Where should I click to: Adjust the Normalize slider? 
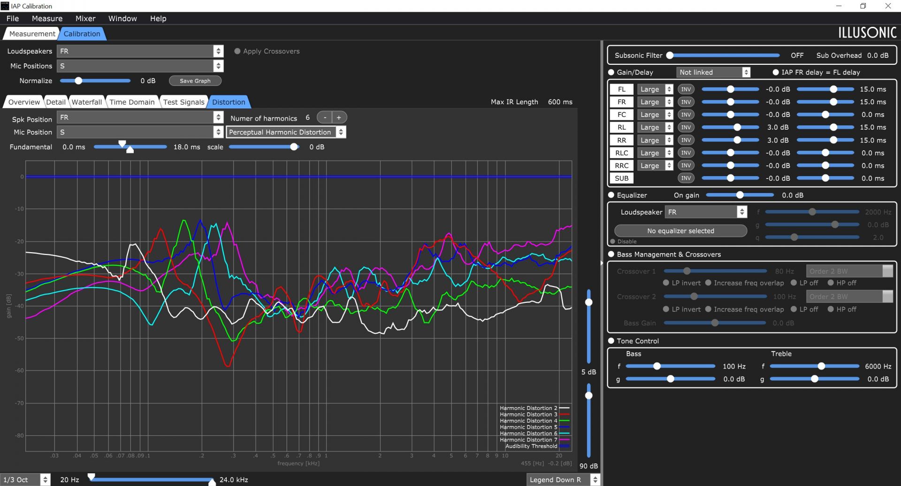(95, 81)
